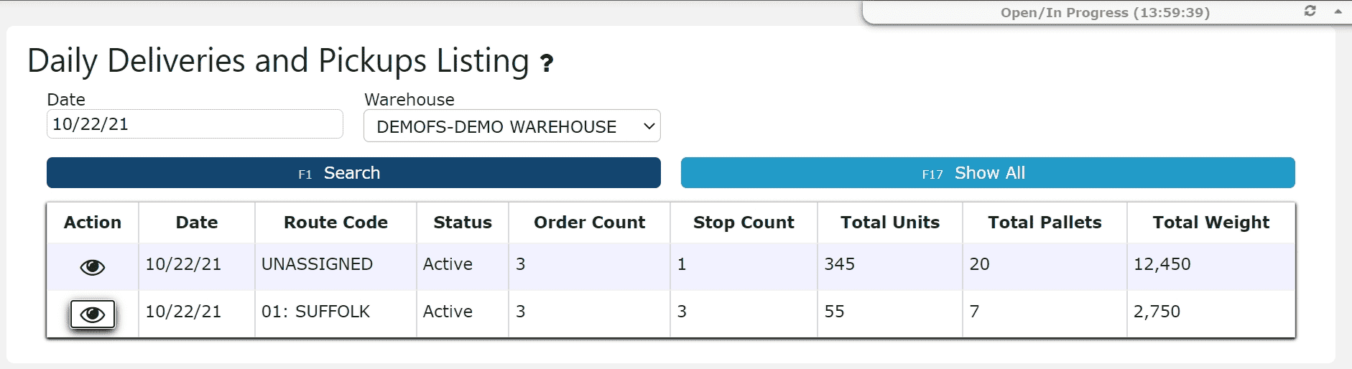Sort by Route Code column header
1352x369 pixels.
[335, 223]
